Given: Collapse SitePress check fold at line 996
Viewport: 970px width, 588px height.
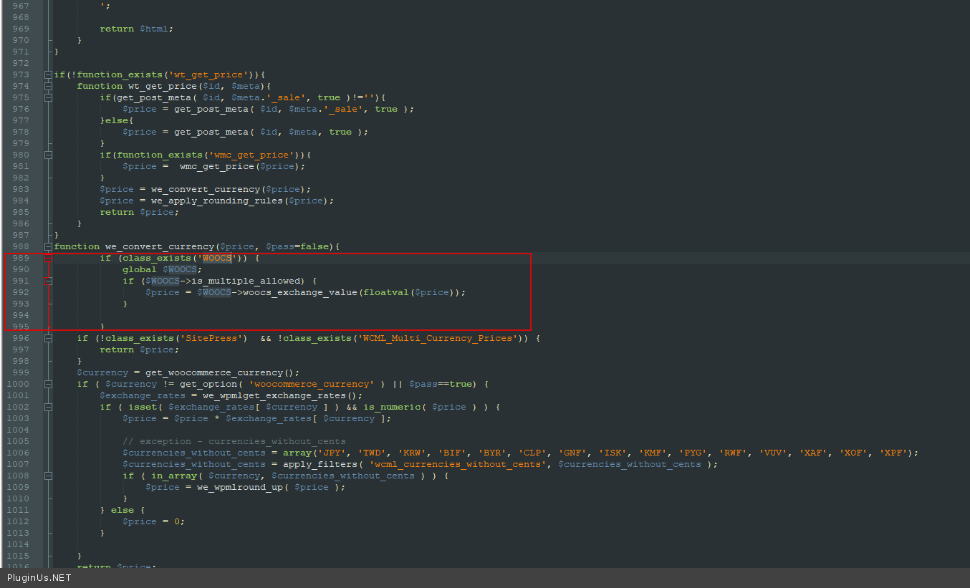Looking at the screenshot, I should [x=48, y=338].
